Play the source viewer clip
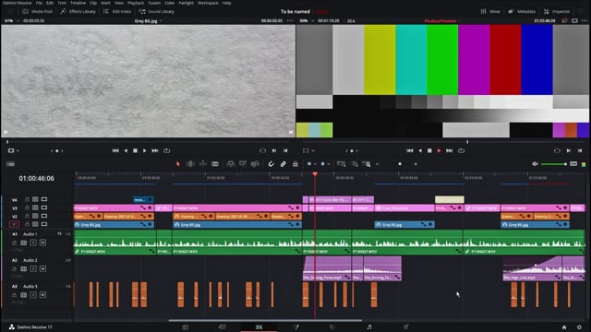This screenshot has width=591, height=332. click(145, 150)
